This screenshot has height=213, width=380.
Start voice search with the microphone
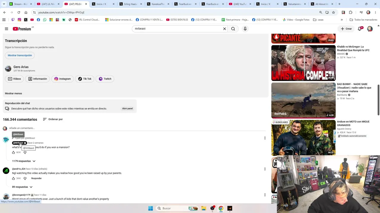click(245, 29)
